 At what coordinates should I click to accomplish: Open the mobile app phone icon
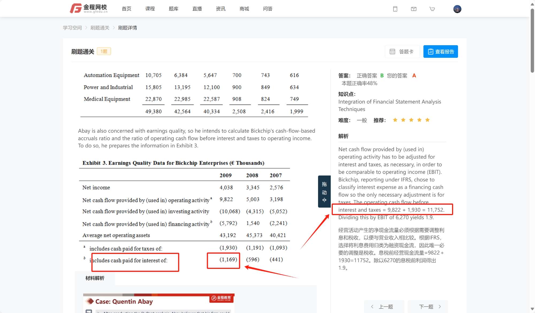click(x=395, y=9)
